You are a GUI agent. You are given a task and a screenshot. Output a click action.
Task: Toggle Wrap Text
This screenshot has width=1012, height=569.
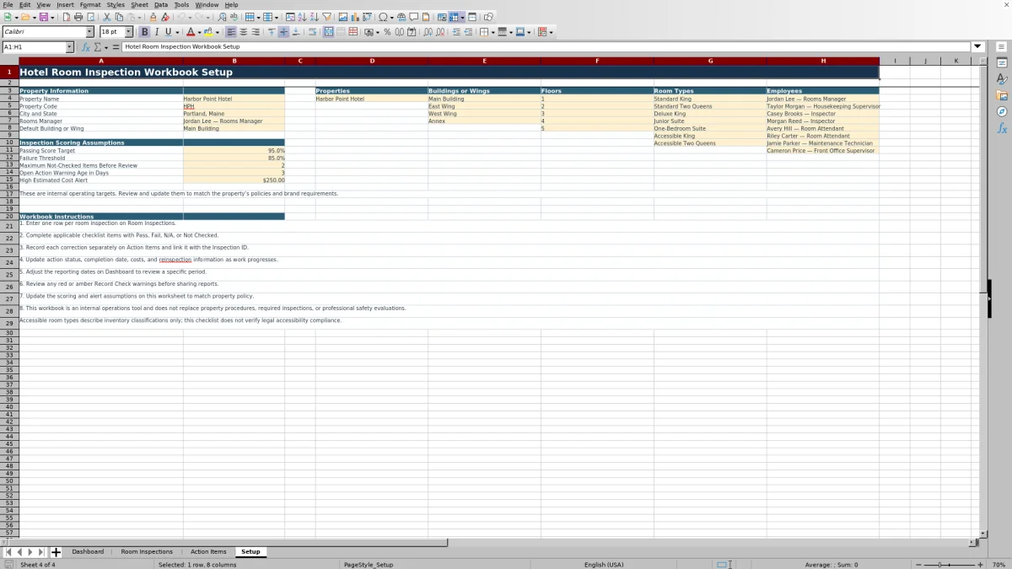(312, 32)
